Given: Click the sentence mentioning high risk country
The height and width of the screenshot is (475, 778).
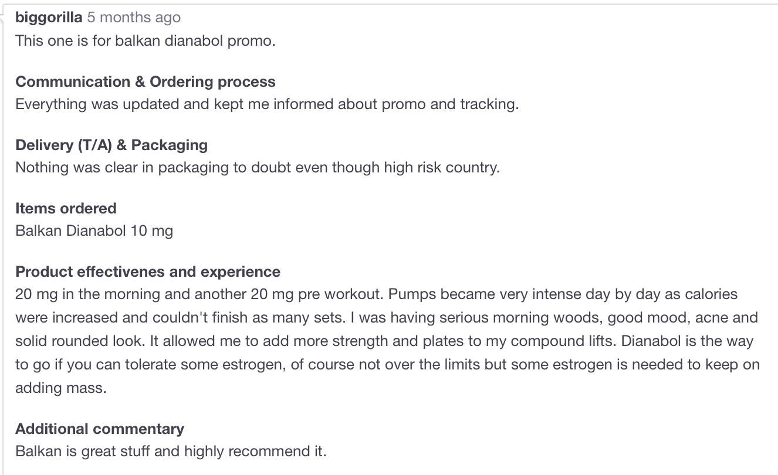Looking at the screenshot, I should [x=257, y=168].
